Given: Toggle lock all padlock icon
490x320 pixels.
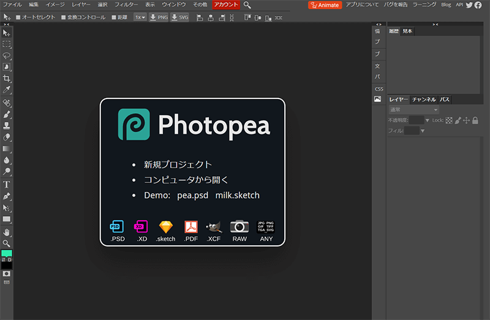Looking at the screenshot, I should pos(475,121).
